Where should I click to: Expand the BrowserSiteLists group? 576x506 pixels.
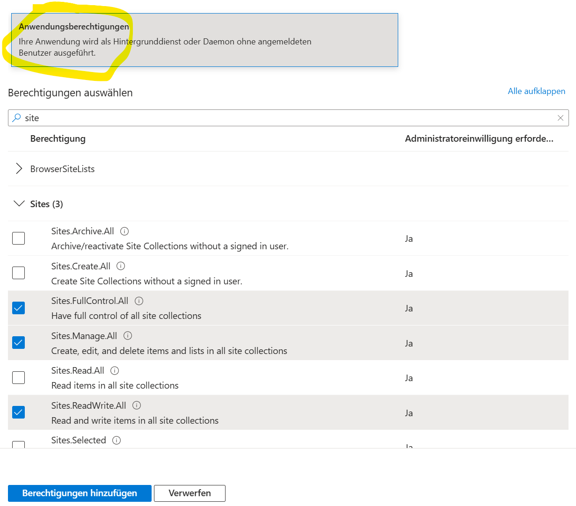pyautogui.click(x=19, y=169)
